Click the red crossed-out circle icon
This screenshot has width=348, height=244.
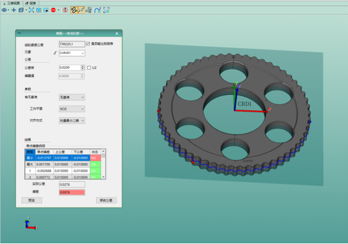(x=65, y=10)
